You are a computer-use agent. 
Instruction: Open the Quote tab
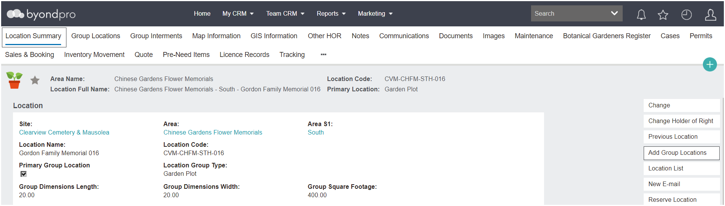point(144,55)
